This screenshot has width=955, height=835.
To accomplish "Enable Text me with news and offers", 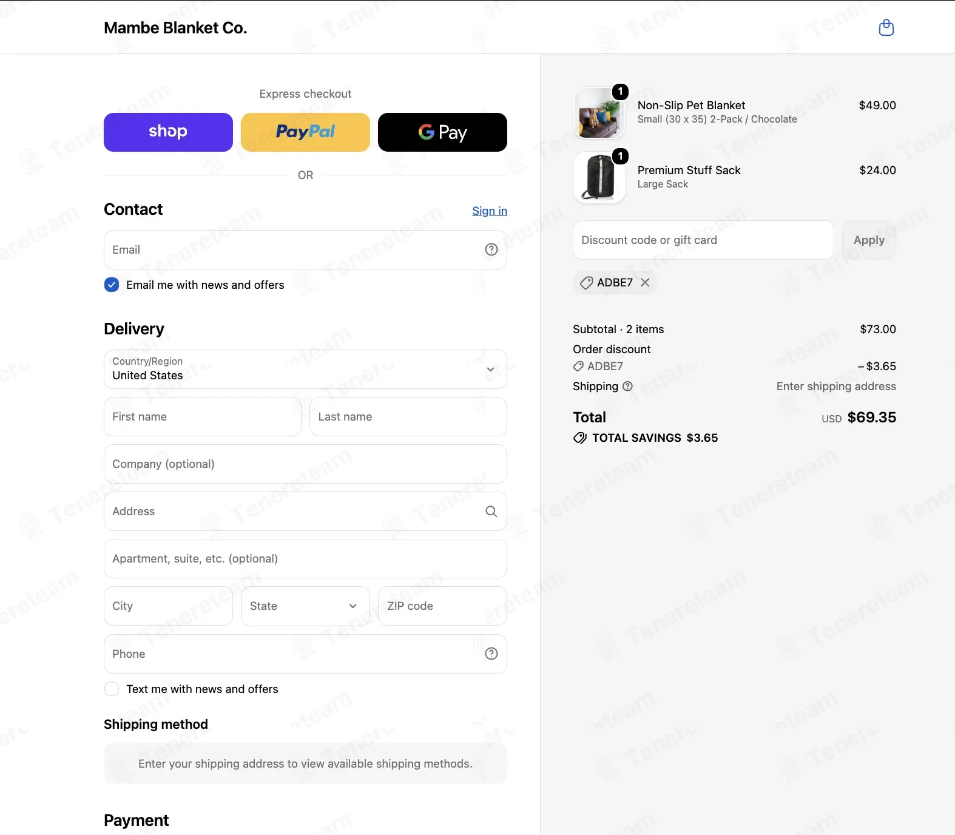I will [x=112, y=689].
